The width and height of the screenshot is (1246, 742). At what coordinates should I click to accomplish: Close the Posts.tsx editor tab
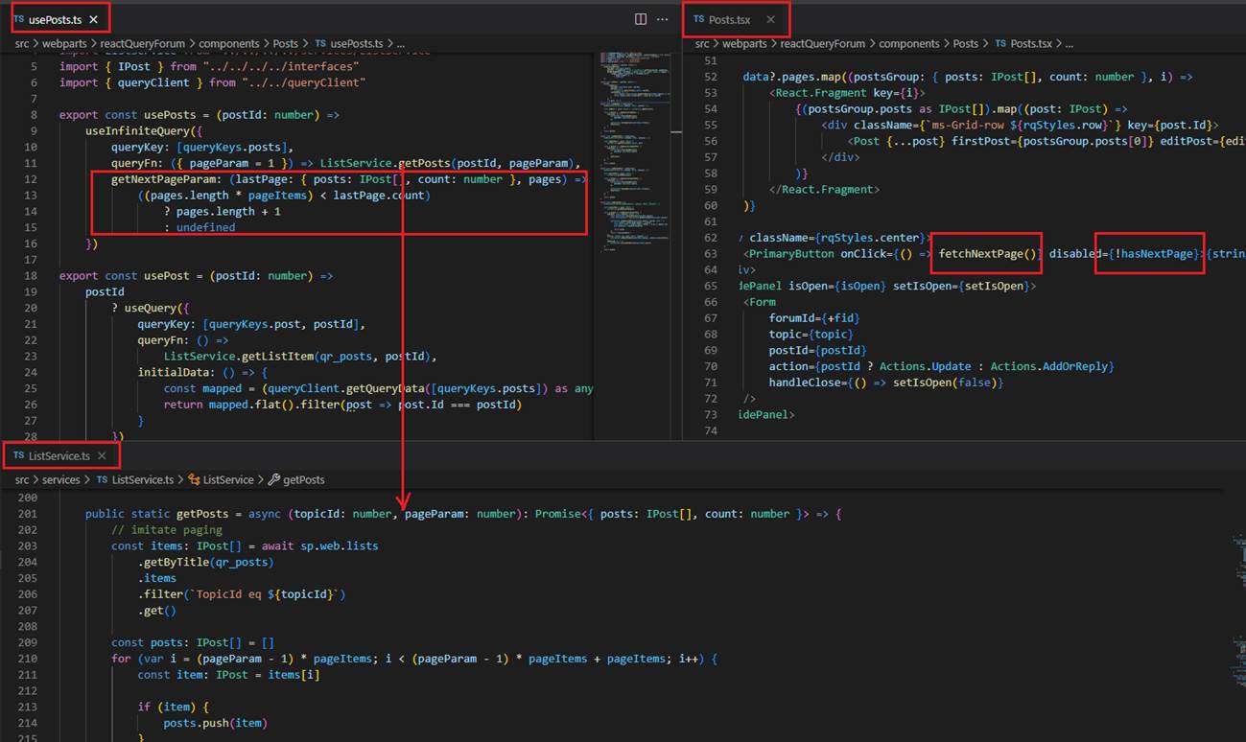770,19
